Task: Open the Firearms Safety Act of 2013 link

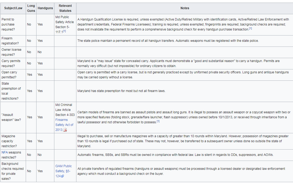Action: 64,125
